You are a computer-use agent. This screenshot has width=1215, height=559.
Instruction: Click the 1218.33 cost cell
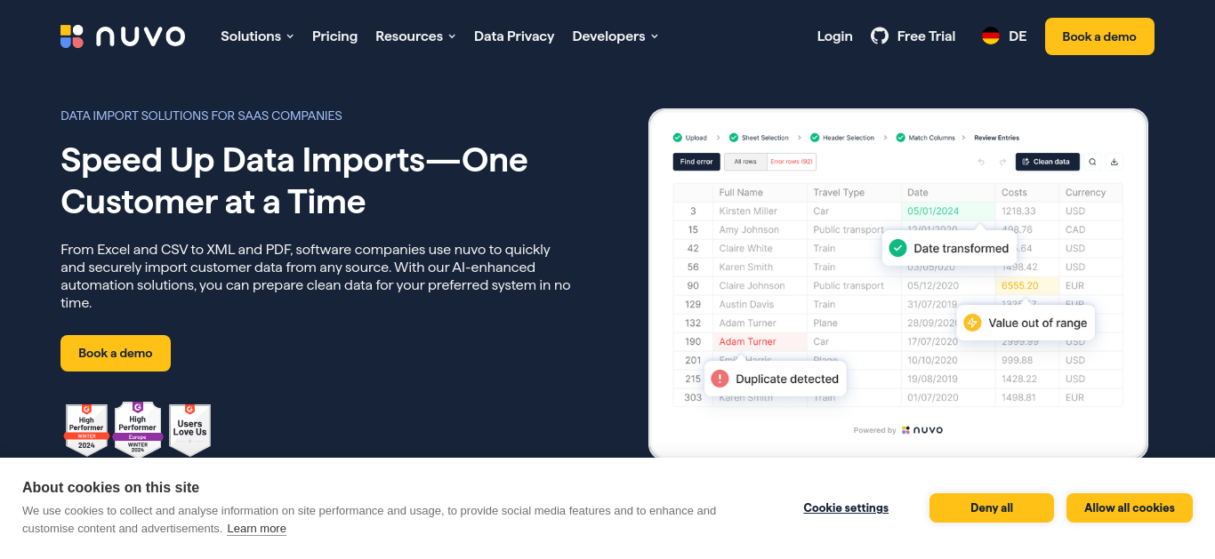pyautogui.click(x=1026, y=211)
